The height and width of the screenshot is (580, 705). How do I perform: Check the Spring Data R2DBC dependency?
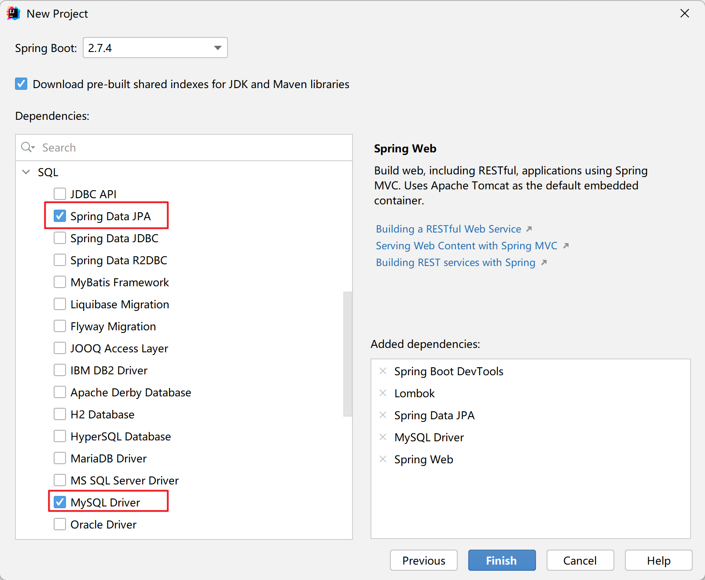click(x=60, y=260)
